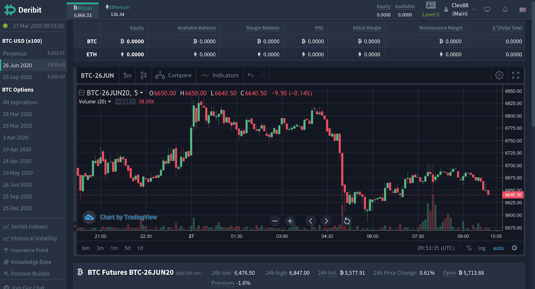Set chart range to 1d
Screen dimensions: 535x289
pyautogui.click(x=140, y=248)
